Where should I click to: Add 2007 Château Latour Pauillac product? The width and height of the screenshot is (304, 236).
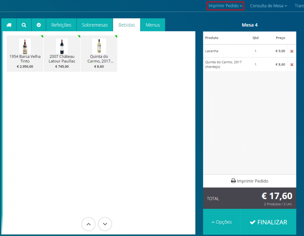tap(62, 53)
